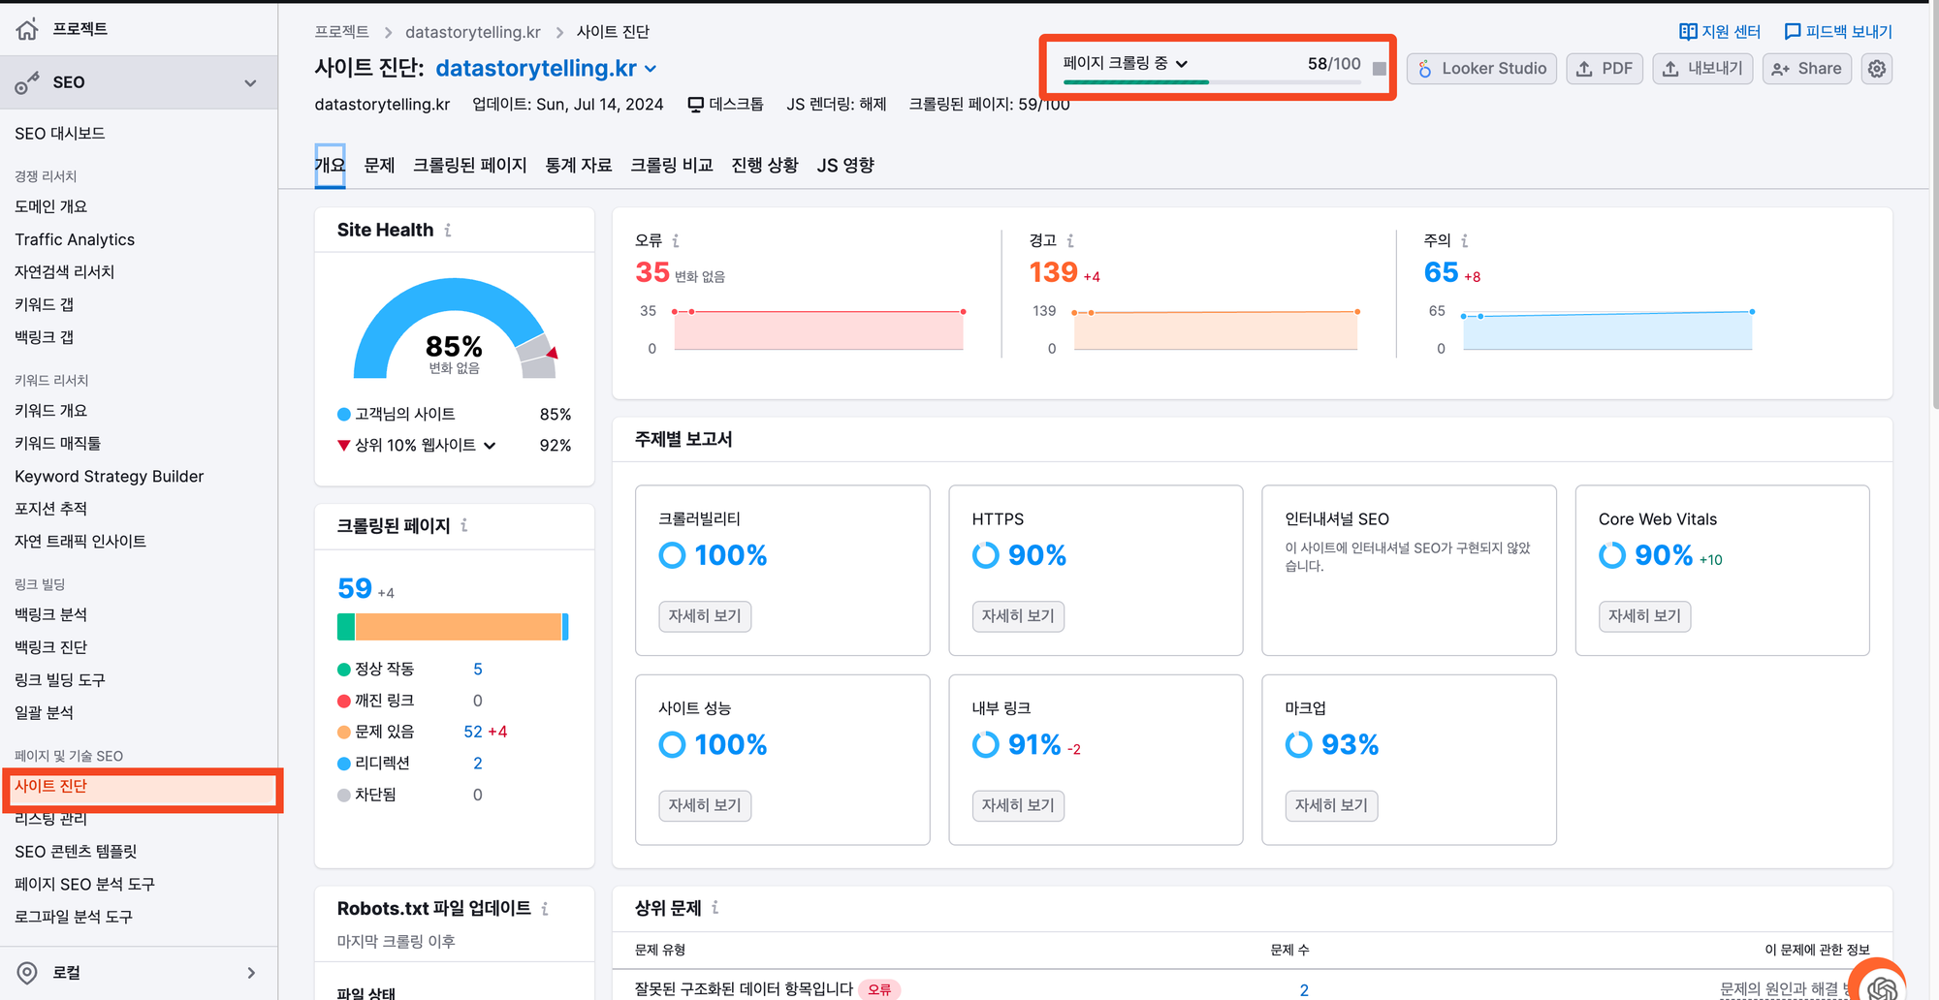The width and height of the screenshot is (1939, 1000).
Task: Click the Looker Studio button
Action: pos(1482,69)
